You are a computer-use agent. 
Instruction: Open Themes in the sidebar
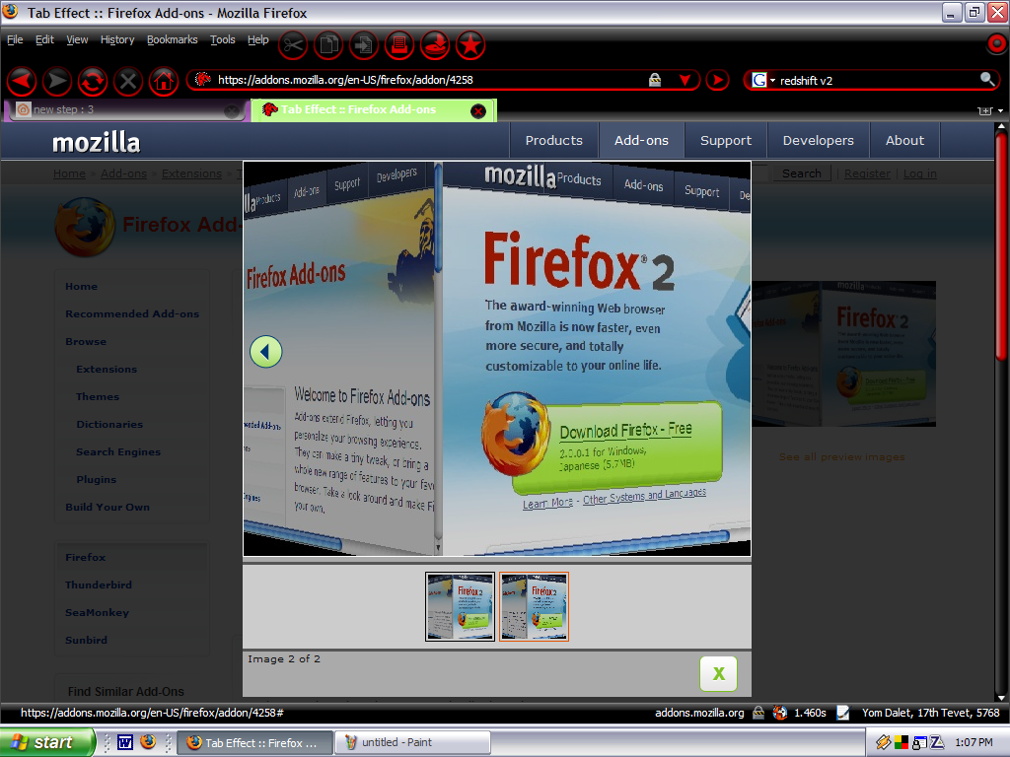pos(98,396)
